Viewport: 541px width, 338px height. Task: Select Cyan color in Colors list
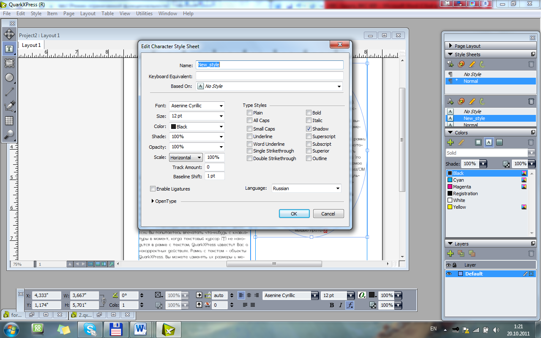(487, 180)
